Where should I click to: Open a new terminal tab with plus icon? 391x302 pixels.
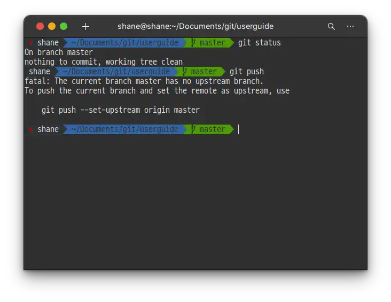(x=85, y=26)
